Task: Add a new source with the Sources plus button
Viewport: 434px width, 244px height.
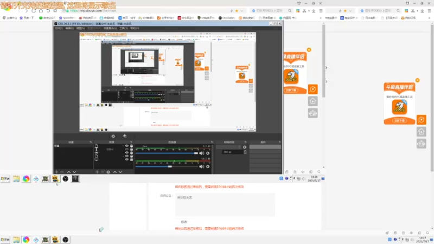Action: click(97, 172)
